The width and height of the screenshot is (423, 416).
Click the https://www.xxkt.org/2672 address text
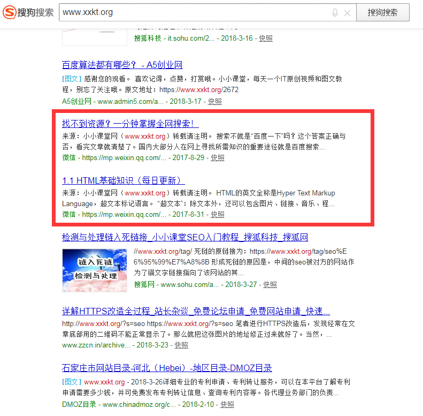199,90
